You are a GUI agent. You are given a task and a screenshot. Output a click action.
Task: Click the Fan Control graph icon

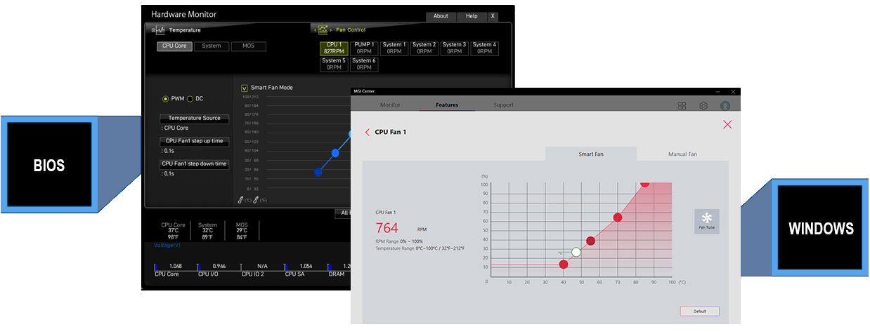click(x=323, y=30)
